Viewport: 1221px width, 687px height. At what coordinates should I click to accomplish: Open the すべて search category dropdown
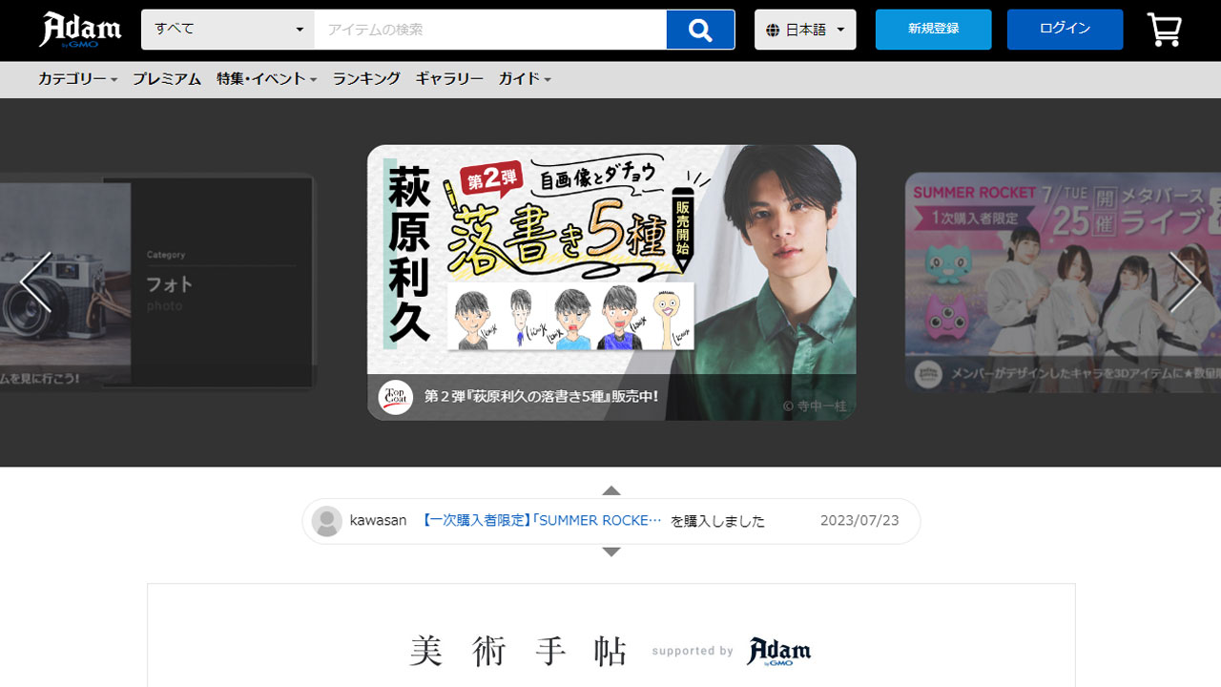click(228, 30)
